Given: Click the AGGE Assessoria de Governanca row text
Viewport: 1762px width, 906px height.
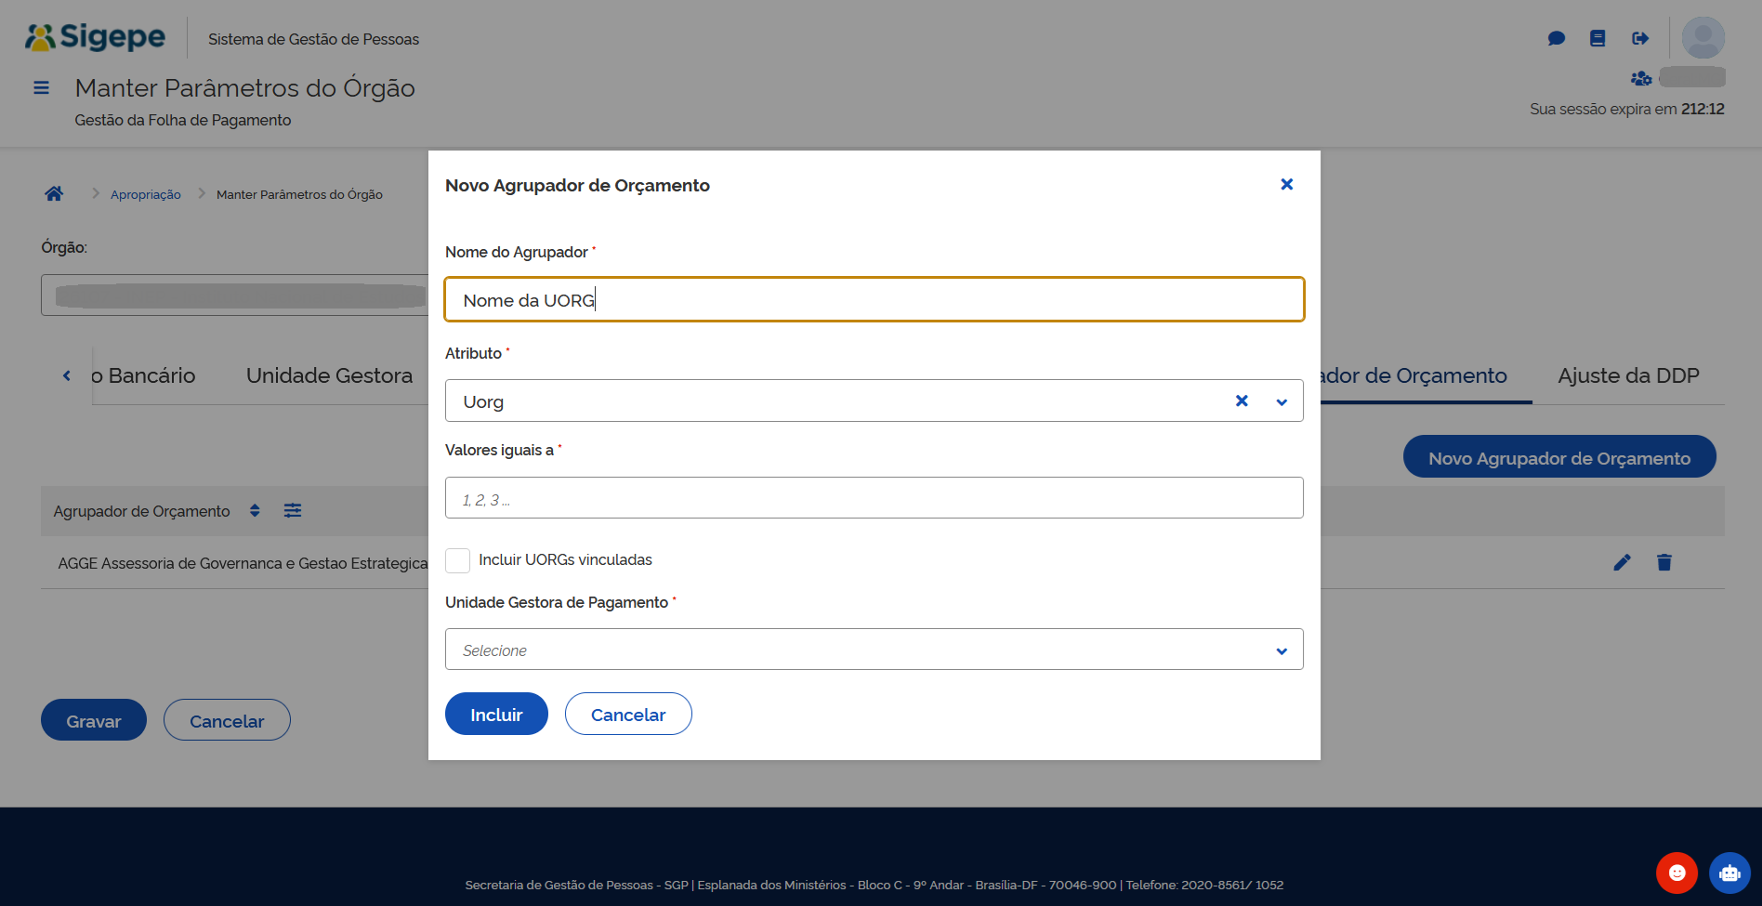Looking at the screenshot, I should pos(243,563).
